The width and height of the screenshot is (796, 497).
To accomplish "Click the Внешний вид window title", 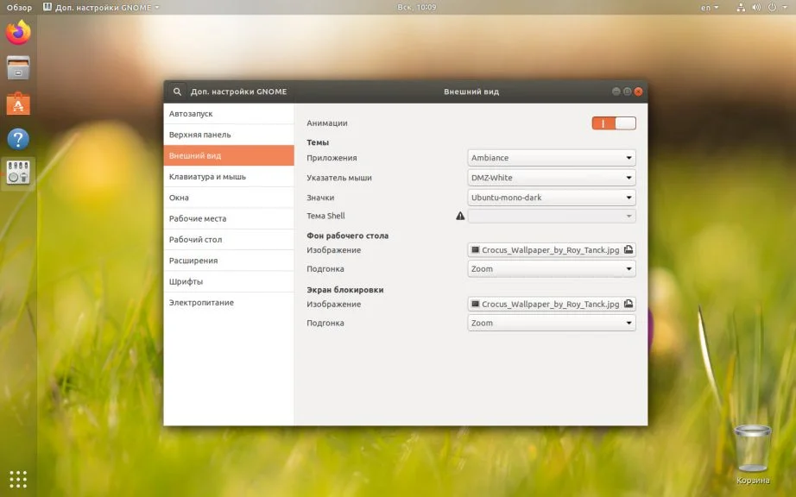I will coord(471,91).
